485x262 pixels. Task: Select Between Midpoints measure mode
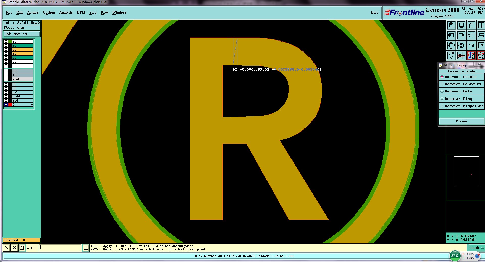462,106
